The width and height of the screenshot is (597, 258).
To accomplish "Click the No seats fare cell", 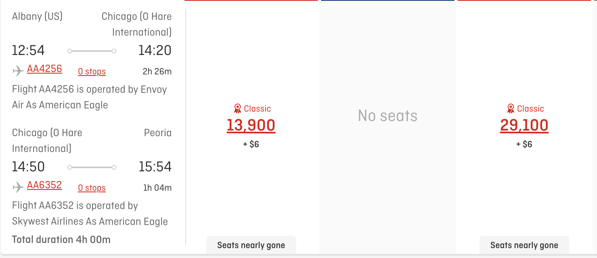I will (388, 116).
